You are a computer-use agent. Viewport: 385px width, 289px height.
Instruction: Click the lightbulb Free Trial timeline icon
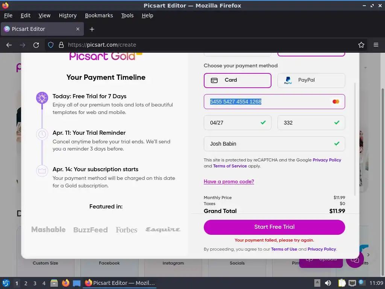tap(42, 98)
